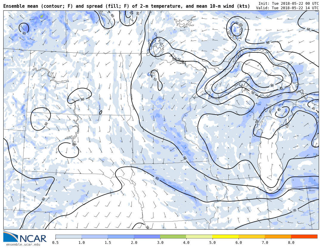
Task: Click the 8.0 colorbar tick label
Action: (x=291, y=243)
